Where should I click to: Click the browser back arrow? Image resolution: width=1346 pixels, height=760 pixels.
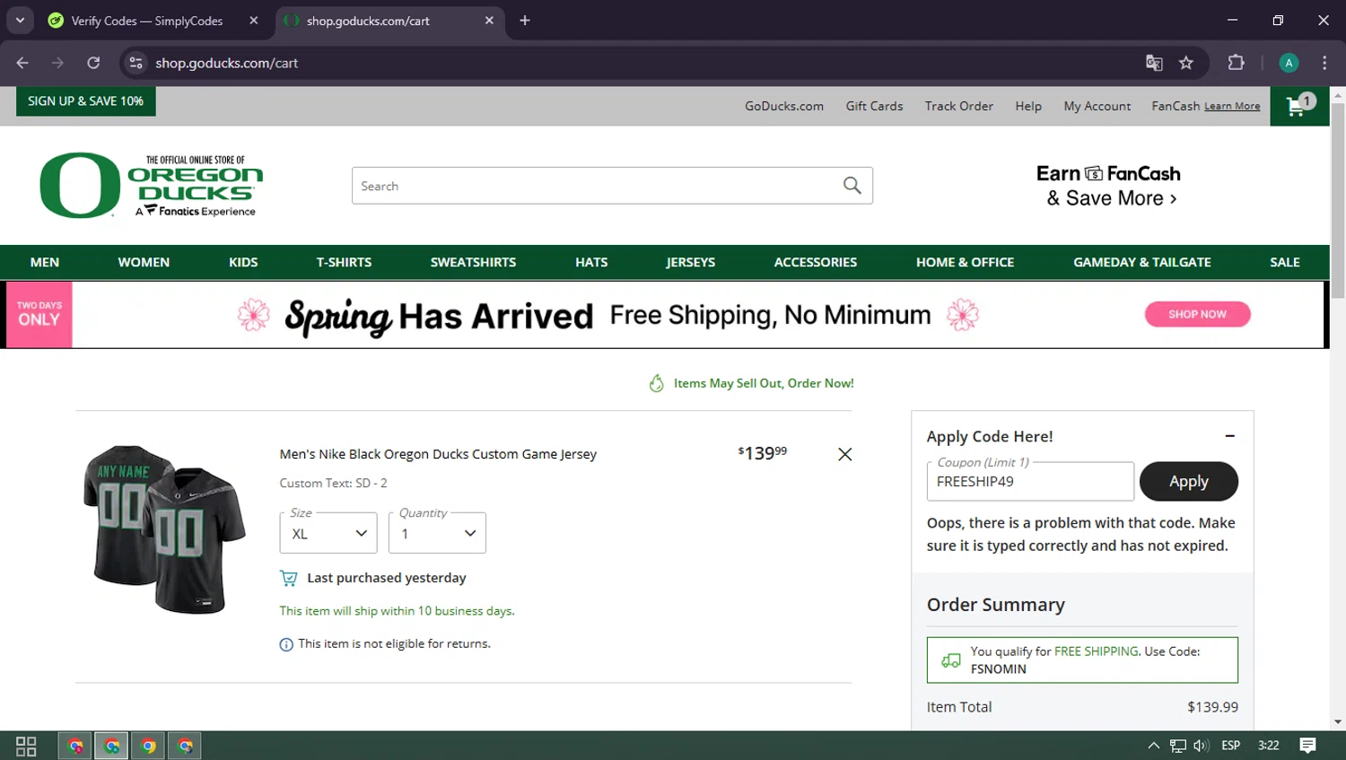[x=22, y=63]
